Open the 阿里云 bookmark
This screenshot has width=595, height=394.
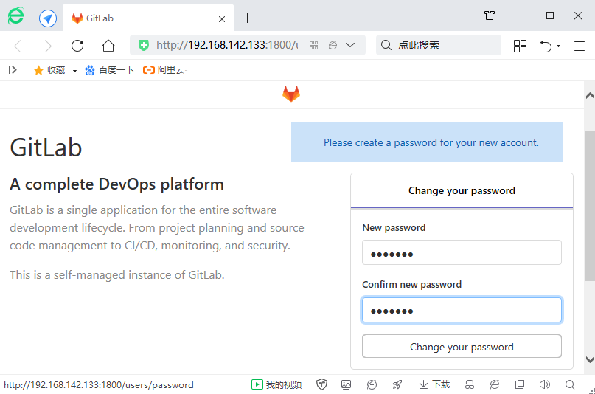tap(164, 70)
